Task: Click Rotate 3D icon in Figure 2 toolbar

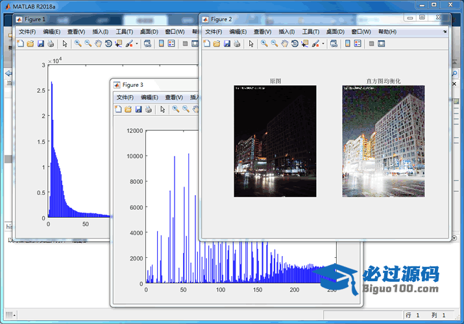Action: 295,44
